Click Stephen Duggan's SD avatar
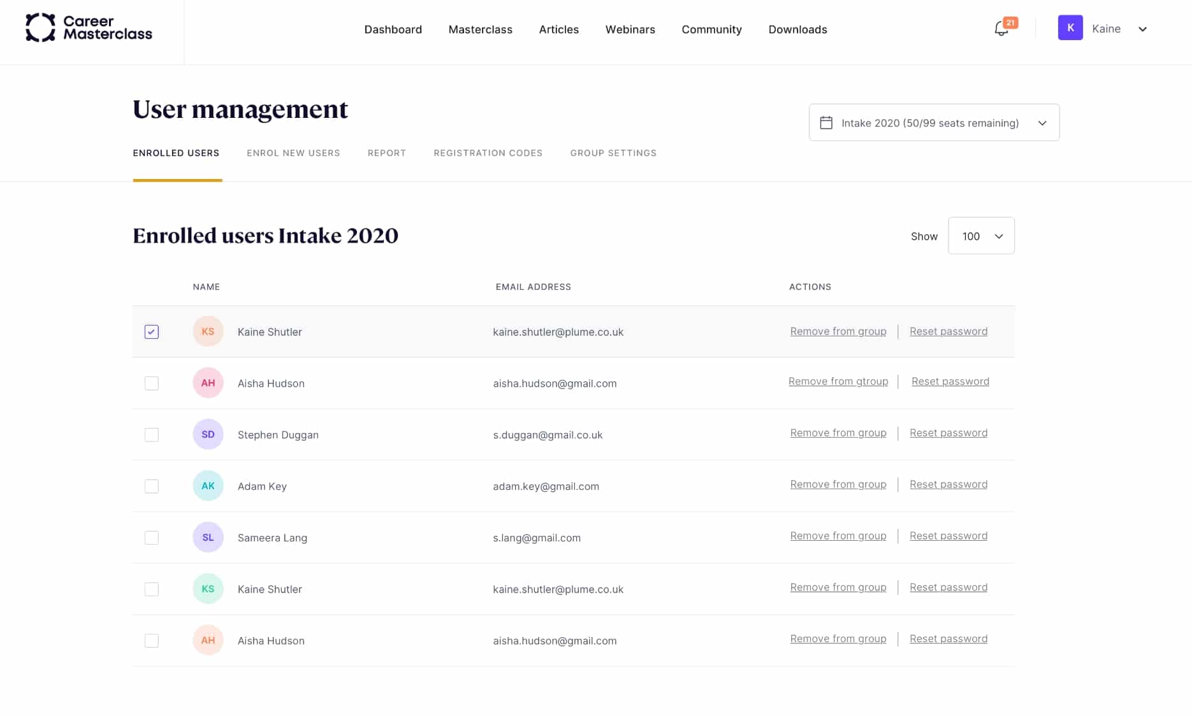 [x=208, y=434]
